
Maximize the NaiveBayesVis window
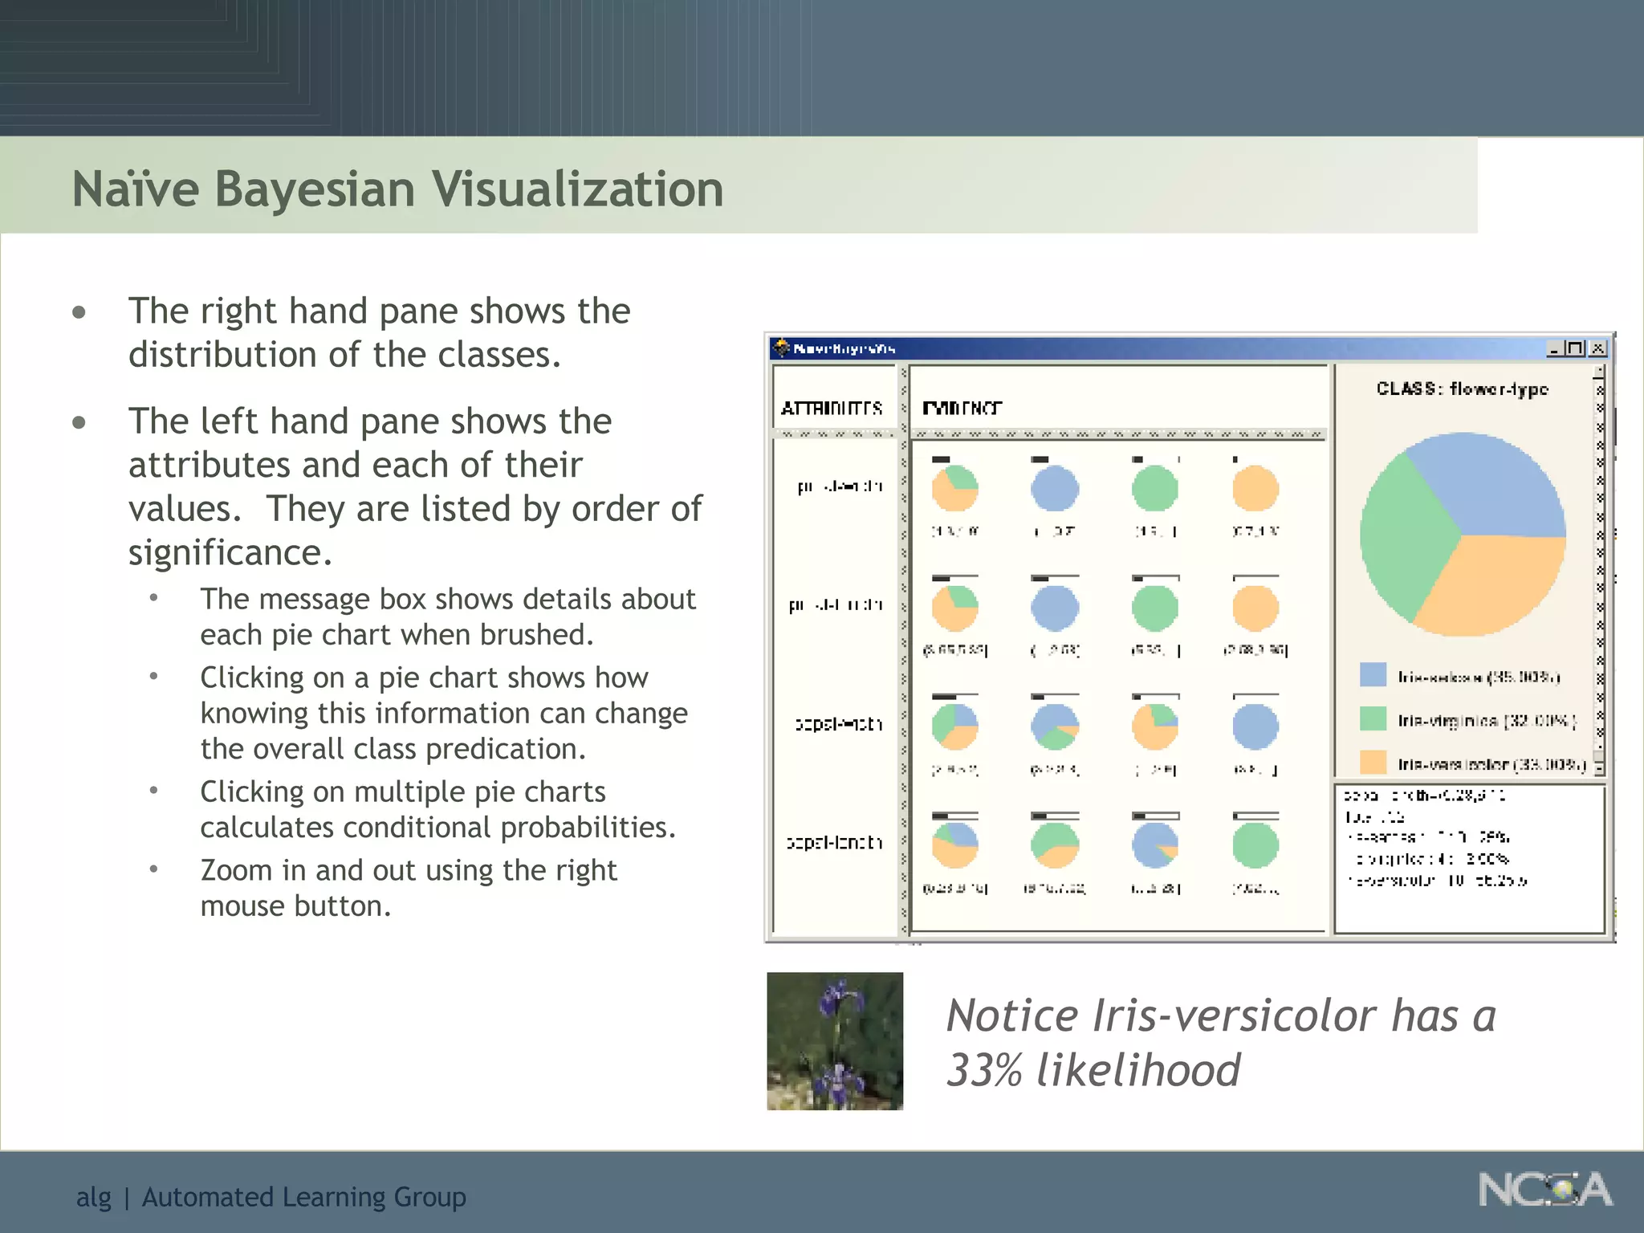click(x=1575, y=348)
